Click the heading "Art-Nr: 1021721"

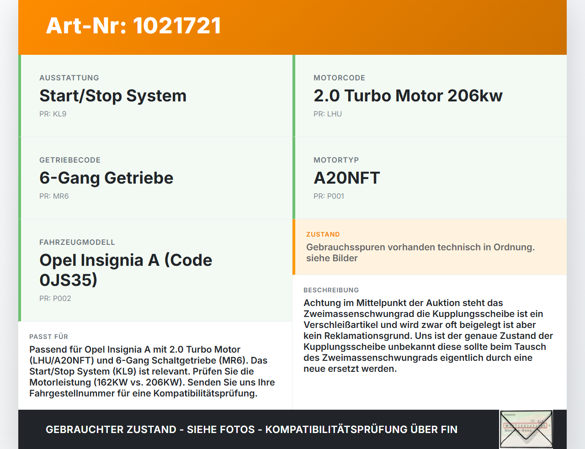pos(133,26)
